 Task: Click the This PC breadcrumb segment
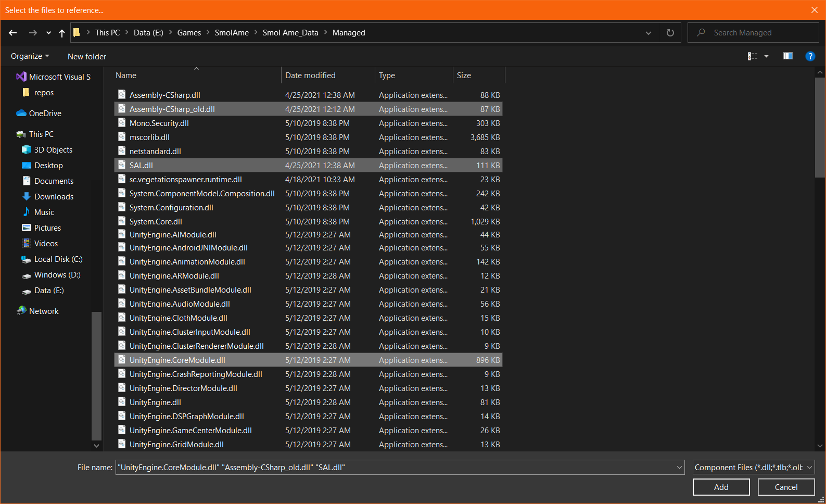(107, 33)
